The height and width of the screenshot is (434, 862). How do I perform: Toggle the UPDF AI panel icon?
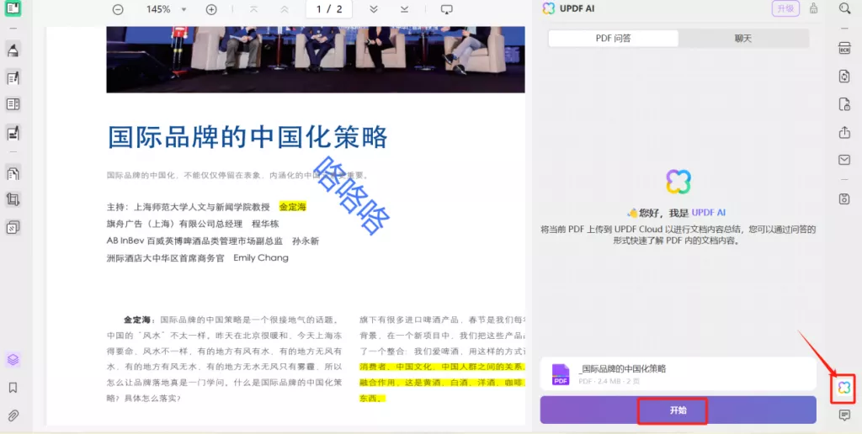(844, 388)
